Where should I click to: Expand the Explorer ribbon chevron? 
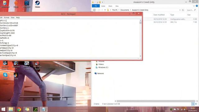(194, 6)
